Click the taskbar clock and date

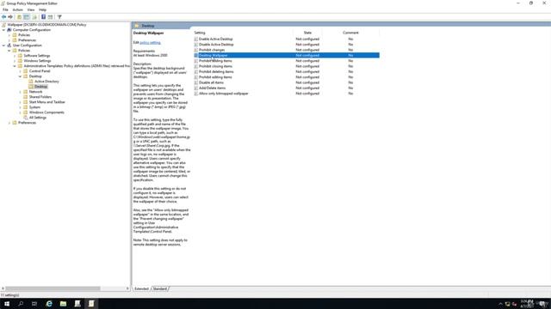point(527,304)
